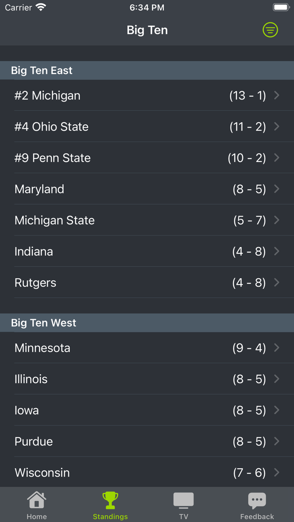Expand the Rutgers row disclosure arrow

[277, 282]
